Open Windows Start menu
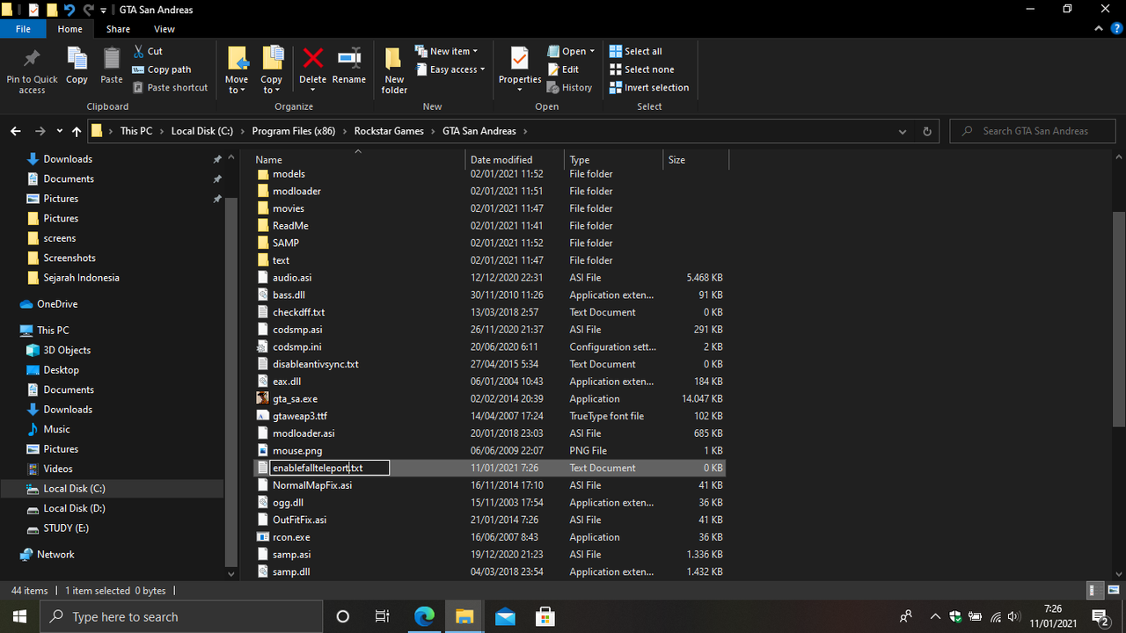1126x633 pixels. [x=20, y=616]
